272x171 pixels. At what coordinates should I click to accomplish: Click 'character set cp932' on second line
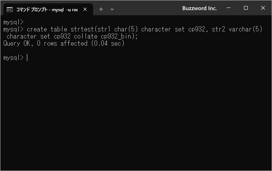pos(38,36)
